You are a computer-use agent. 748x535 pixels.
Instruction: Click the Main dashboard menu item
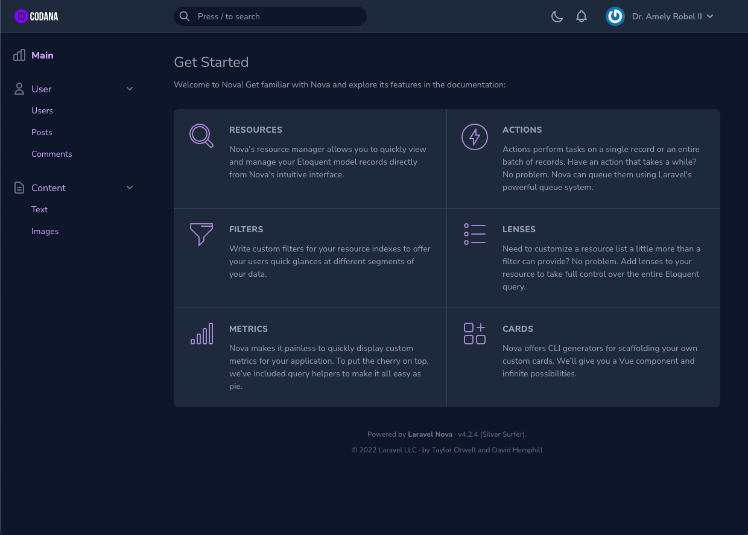coord(42,55)
